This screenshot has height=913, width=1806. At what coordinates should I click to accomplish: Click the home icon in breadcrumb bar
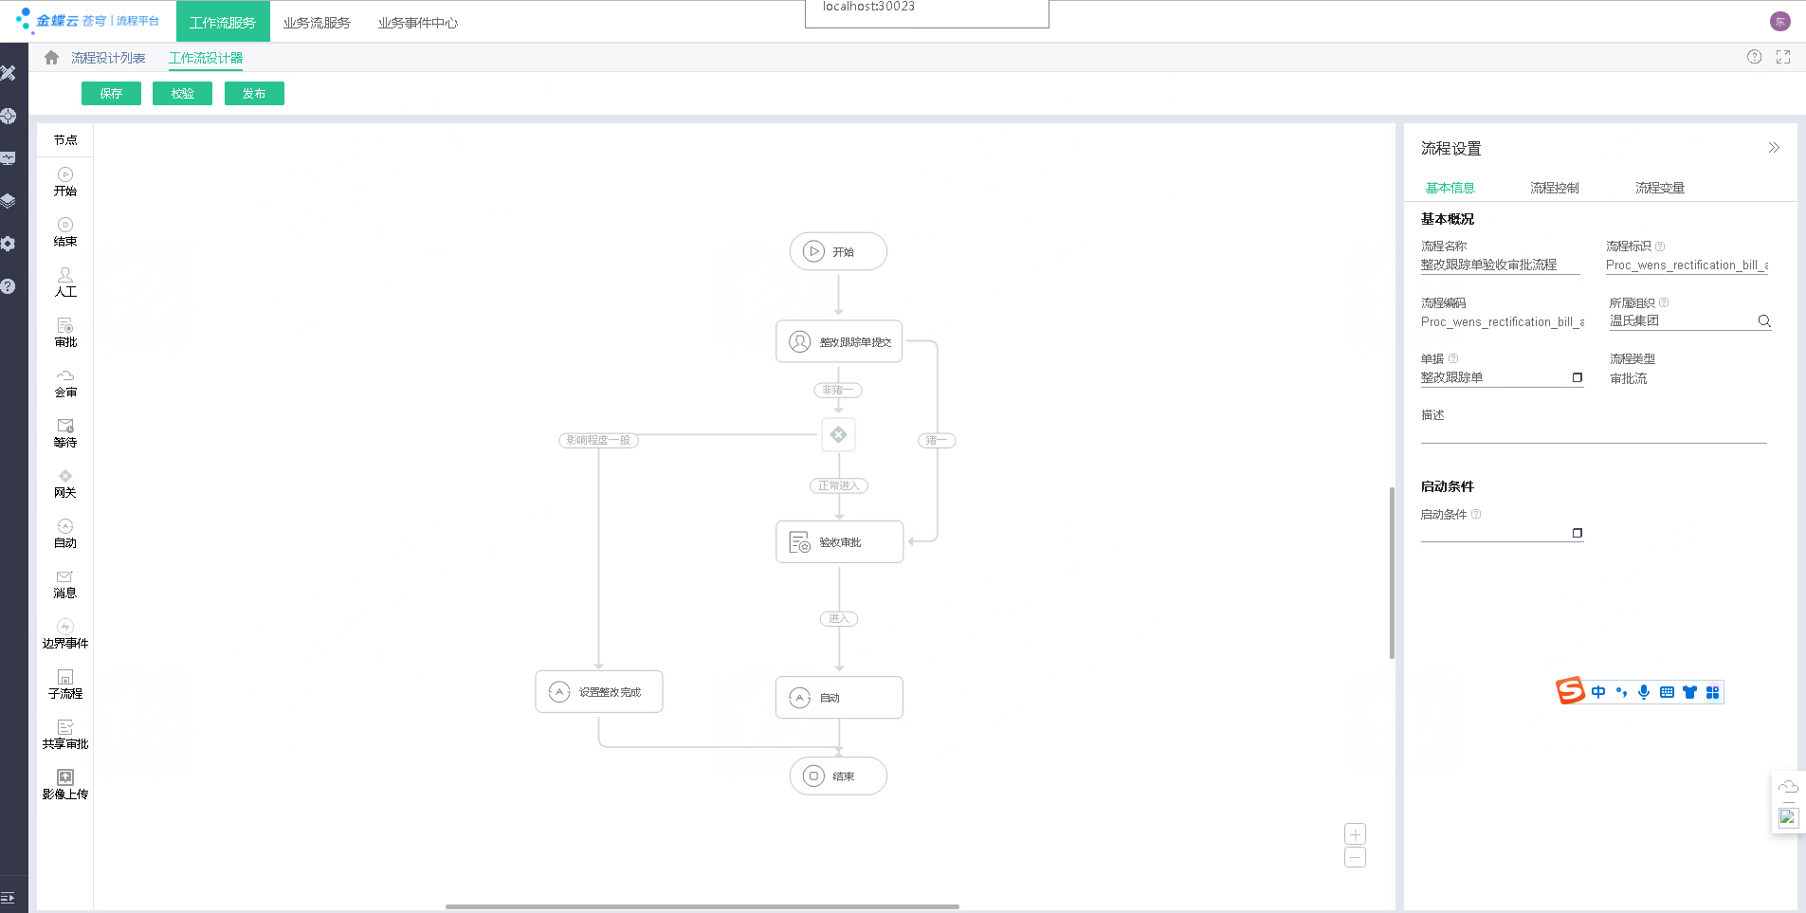coord(52,58)
